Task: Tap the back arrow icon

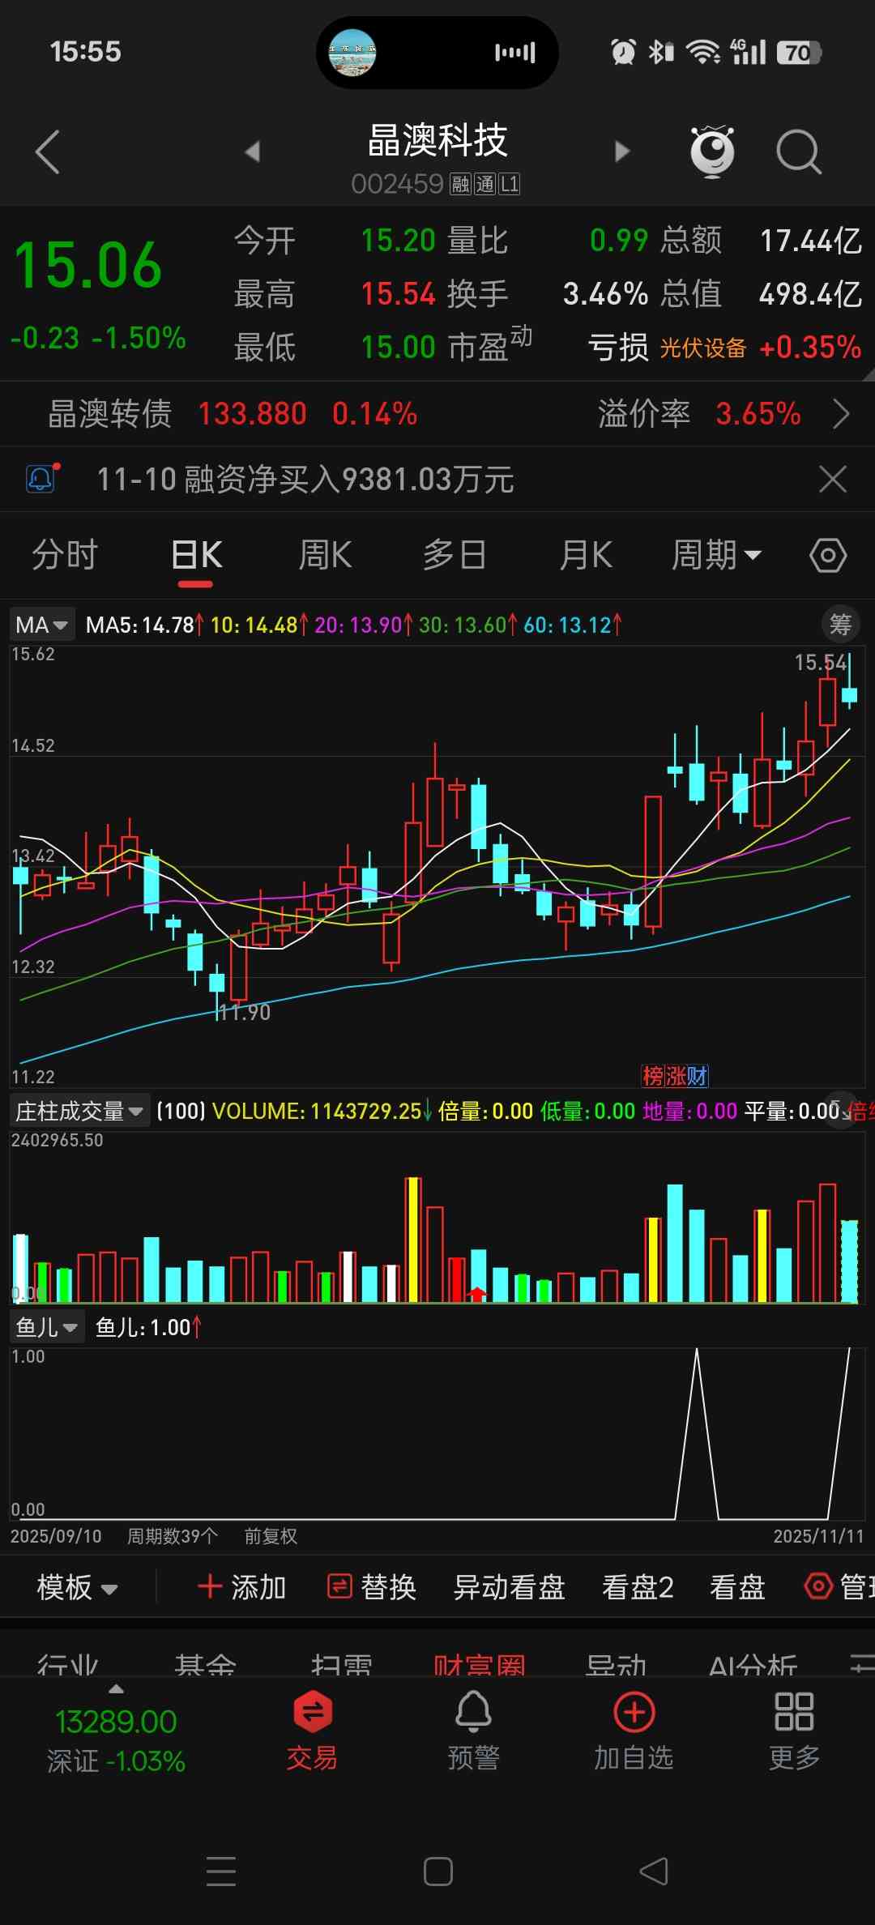Action: tap(48, 152)
